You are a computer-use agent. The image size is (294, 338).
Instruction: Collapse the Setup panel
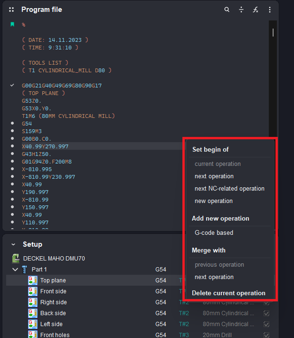13,244
